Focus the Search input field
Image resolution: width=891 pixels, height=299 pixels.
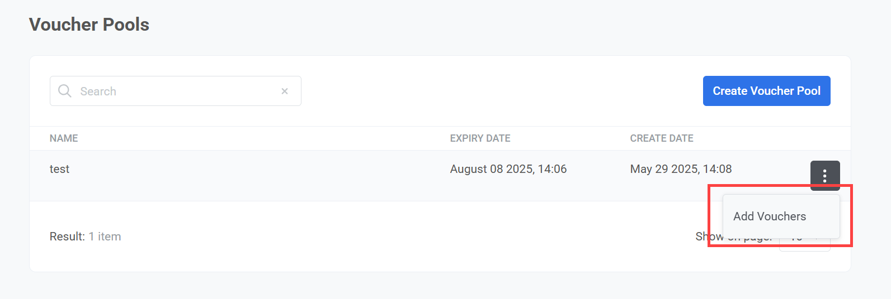click(176, 91)
